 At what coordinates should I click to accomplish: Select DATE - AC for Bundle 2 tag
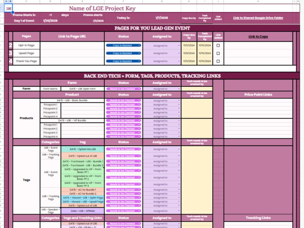(83, 194)
